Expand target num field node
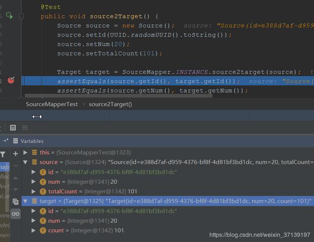 [x=33, y=220]
